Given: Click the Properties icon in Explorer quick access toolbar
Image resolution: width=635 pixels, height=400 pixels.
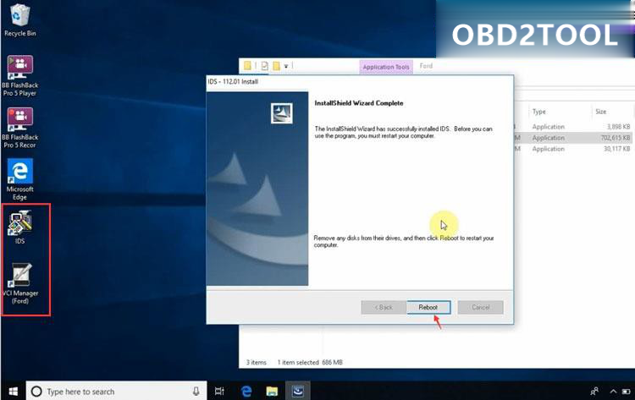Looking at the screenshot, I should tap(265, 65).
